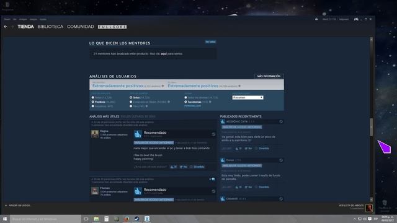Select purchase type Todos radio
This screenshot has height=223, width=397.
[x=131, y=98]
